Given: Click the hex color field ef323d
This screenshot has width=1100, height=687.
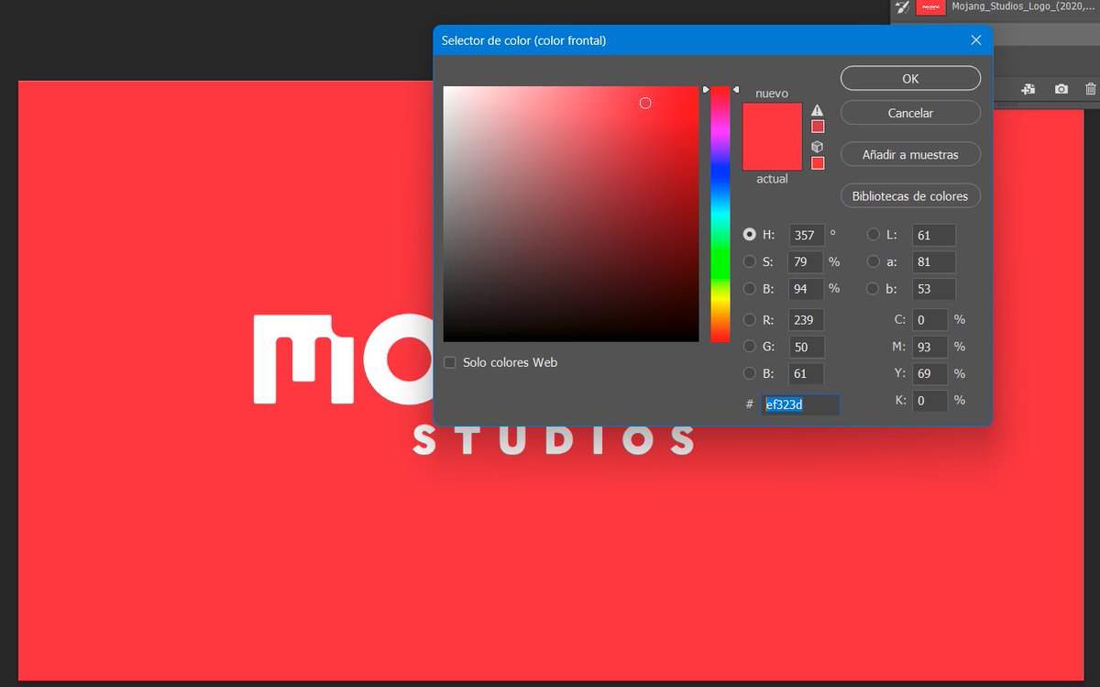Looking at the screenshot, I should 800,404.
